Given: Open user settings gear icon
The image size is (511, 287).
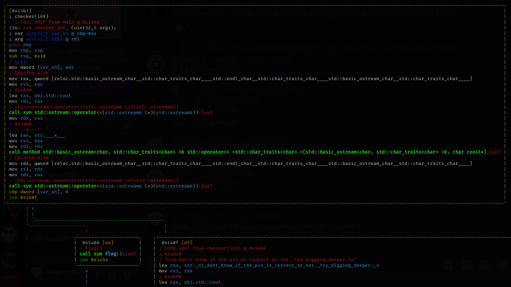Looking at the screenshot, I should click(x=127, y=274).
